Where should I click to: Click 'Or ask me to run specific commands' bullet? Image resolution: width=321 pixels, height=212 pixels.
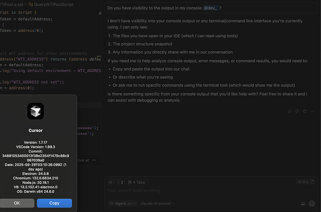(x=204, y=86)
